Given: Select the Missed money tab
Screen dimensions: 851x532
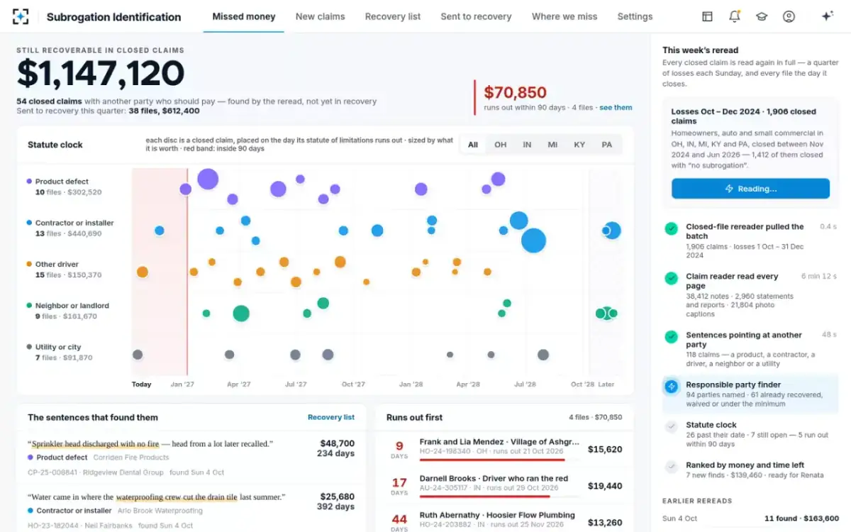Looking at the screenshot, I should [244, 16].
